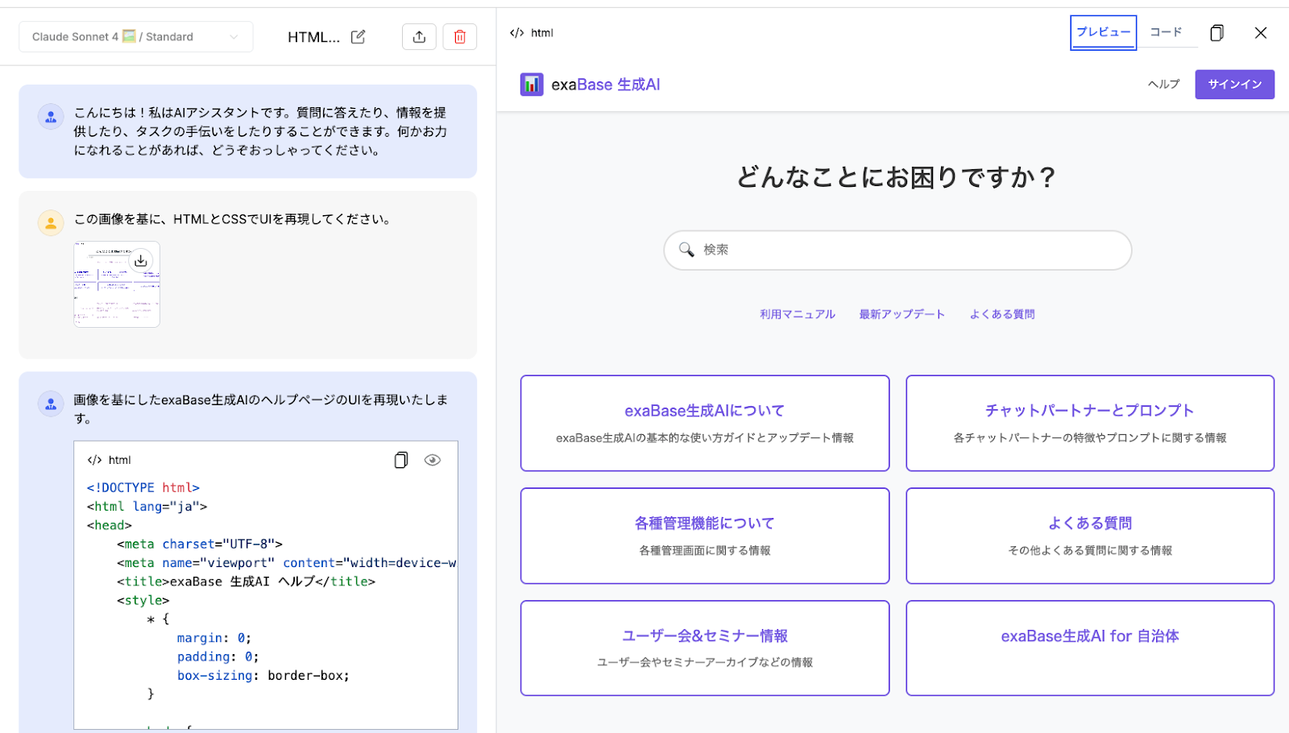Viewport: 1289px width, 733px height.
Task: Click the HTML... chat title text
Action: 313,37
